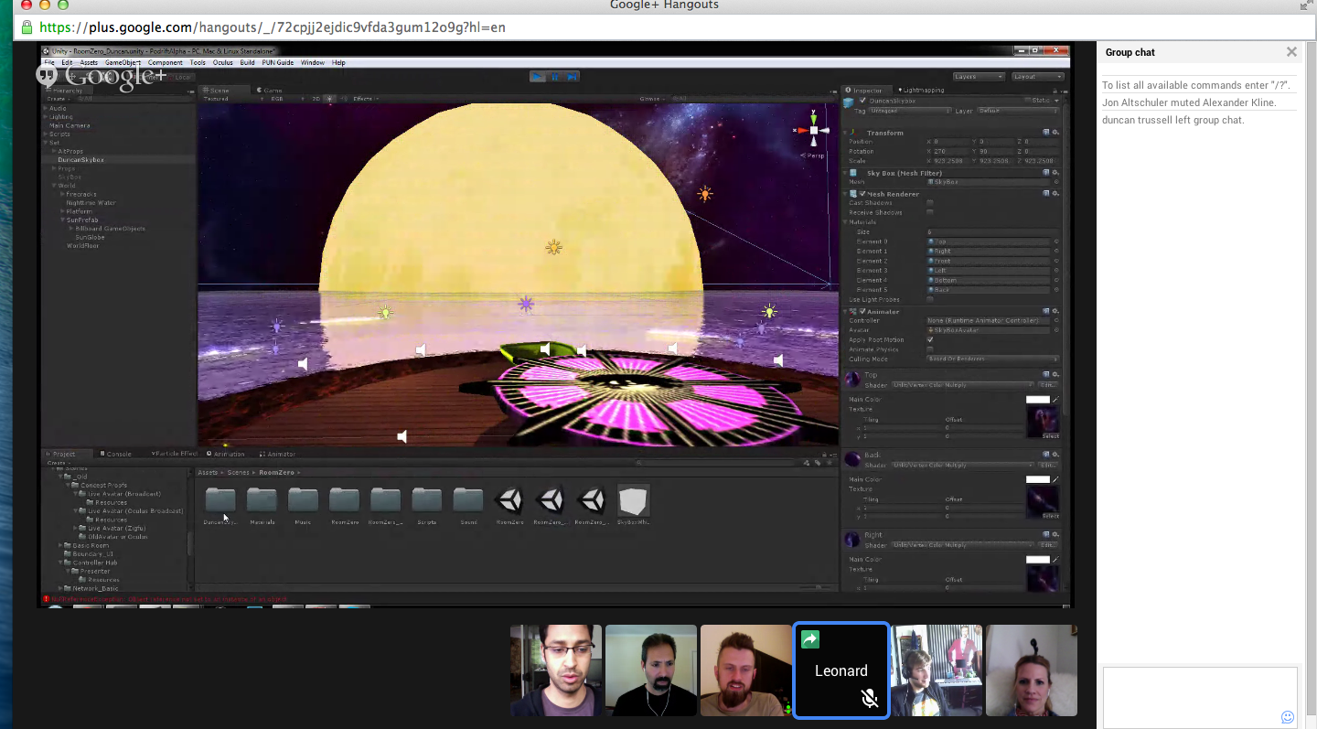Toggle DuncanSkybox active checkbox in Inspector
The width and height of the screenshot is (1317, 729).
pos(862,101)
